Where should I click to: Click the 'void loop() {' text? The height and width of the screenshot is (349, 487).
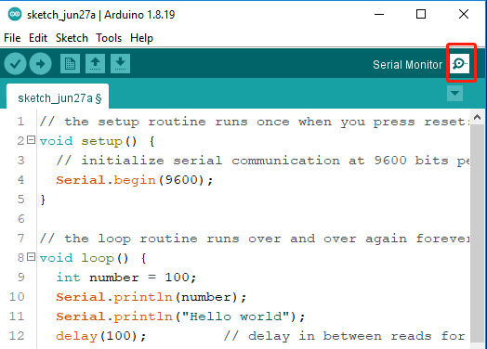tap(93, 258)
